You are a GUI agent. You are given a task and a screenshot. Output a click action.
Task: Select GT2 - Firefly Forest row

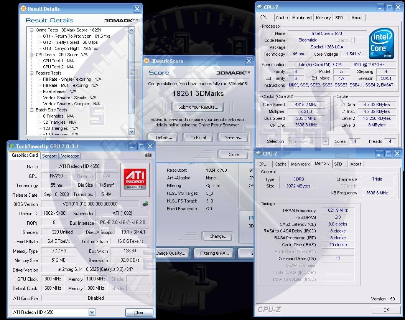pyautogui.click(x=70, y=42)
